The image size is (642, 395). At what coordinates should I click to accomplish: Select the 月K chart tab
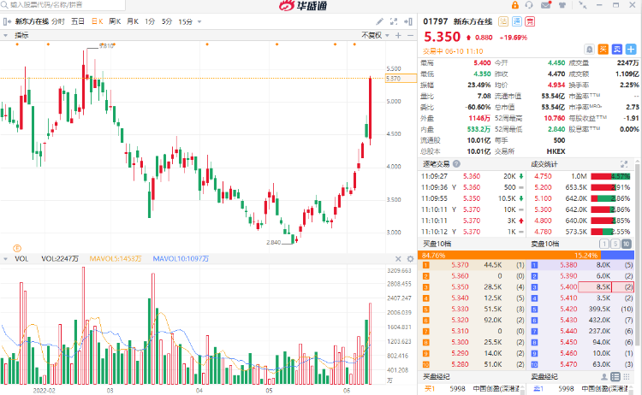pos(132,21)
